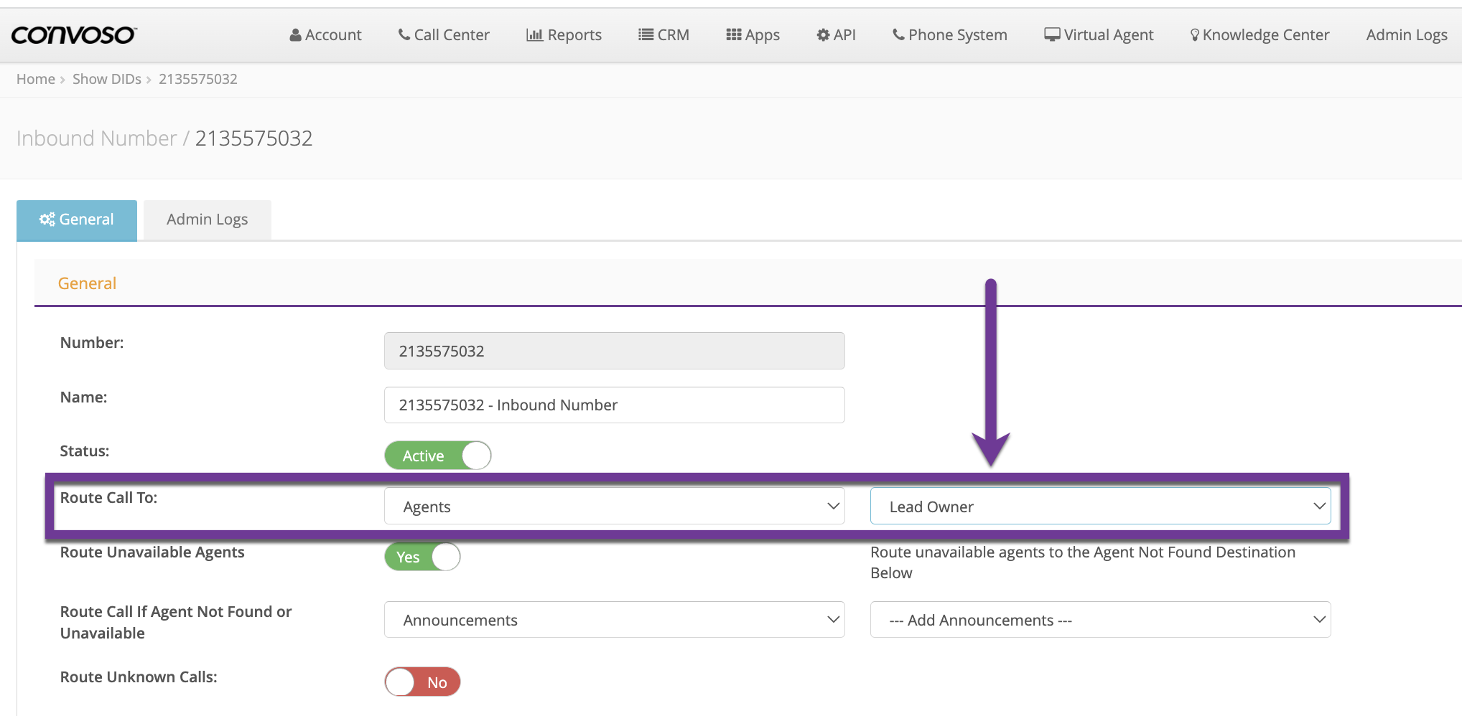Click the Virtual Agent monitor icon
Image resolution: width=1462 pixels, height=716 pixels.
click(1052, 34)
